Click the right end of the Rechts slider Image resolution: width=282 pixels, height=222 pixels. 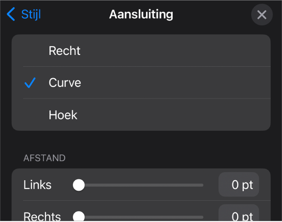pos(202,216)
